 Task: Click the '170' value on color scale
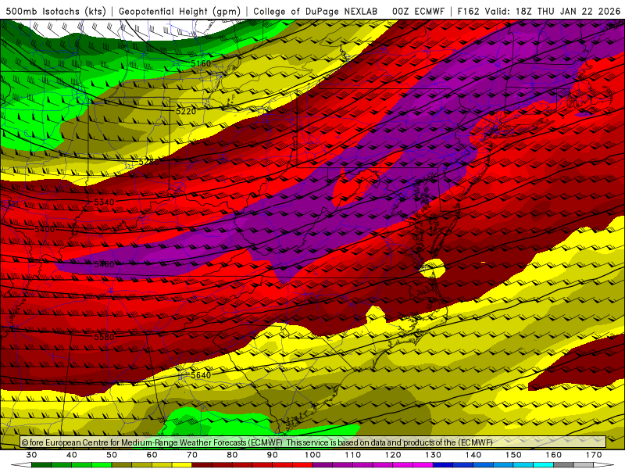coord(594,455)
